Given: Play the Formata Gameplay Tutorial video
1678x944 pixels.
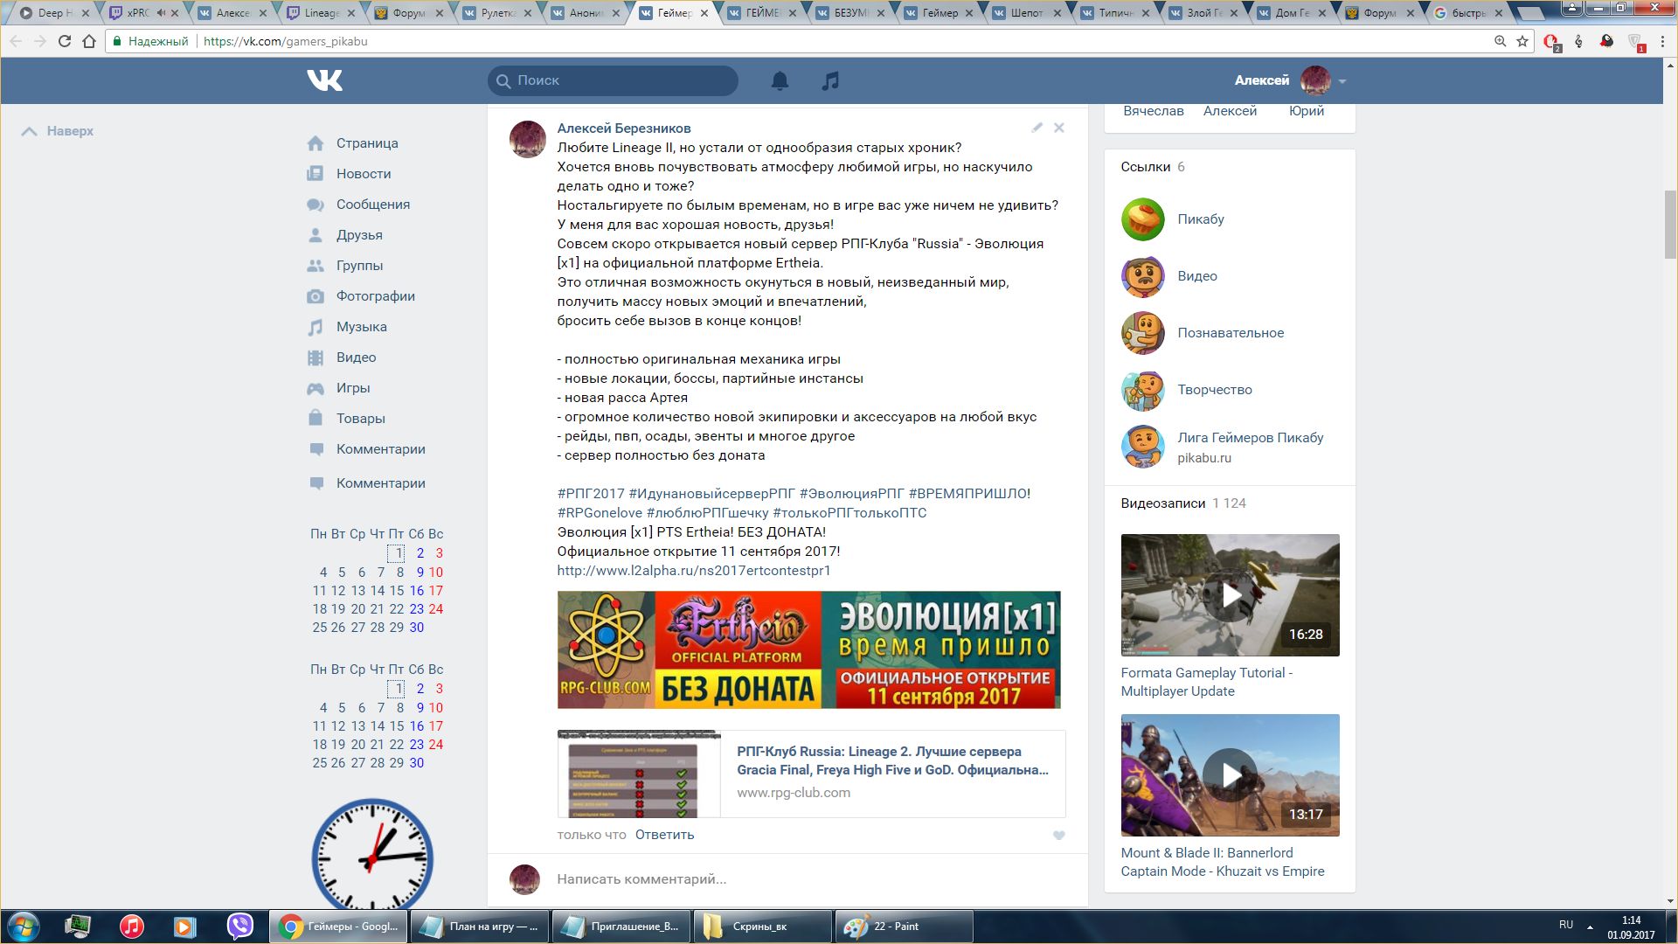Looking at the screenshot, I should pos(1231,595).
